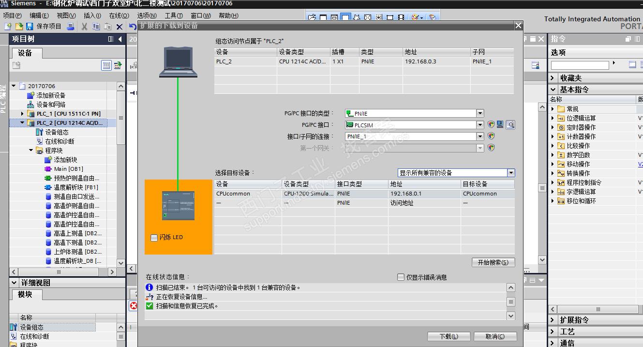
Task: Enable the Flash LED checkbox
Action: coord(154,238)
